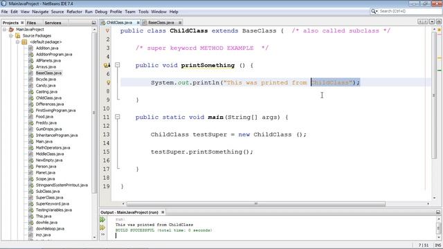Image resolution: width=443 pixels, height=249 pixels.
Task: Click the editor horizontal scrollbar
Action: (255, 203)
